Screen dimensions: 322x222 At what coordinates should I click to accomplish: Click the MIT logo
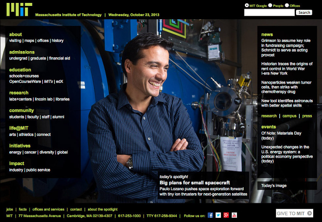tap(19, 10)
